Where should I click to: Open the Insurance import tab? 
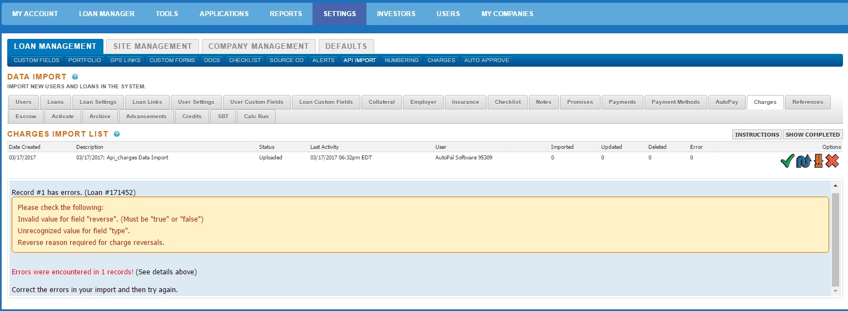tap(465, 102)
